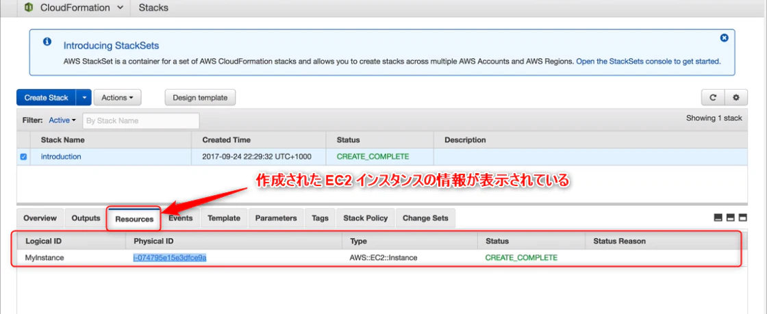
Task: Dismiss the Introducing StackSets banner
Action: pos(725,38)
